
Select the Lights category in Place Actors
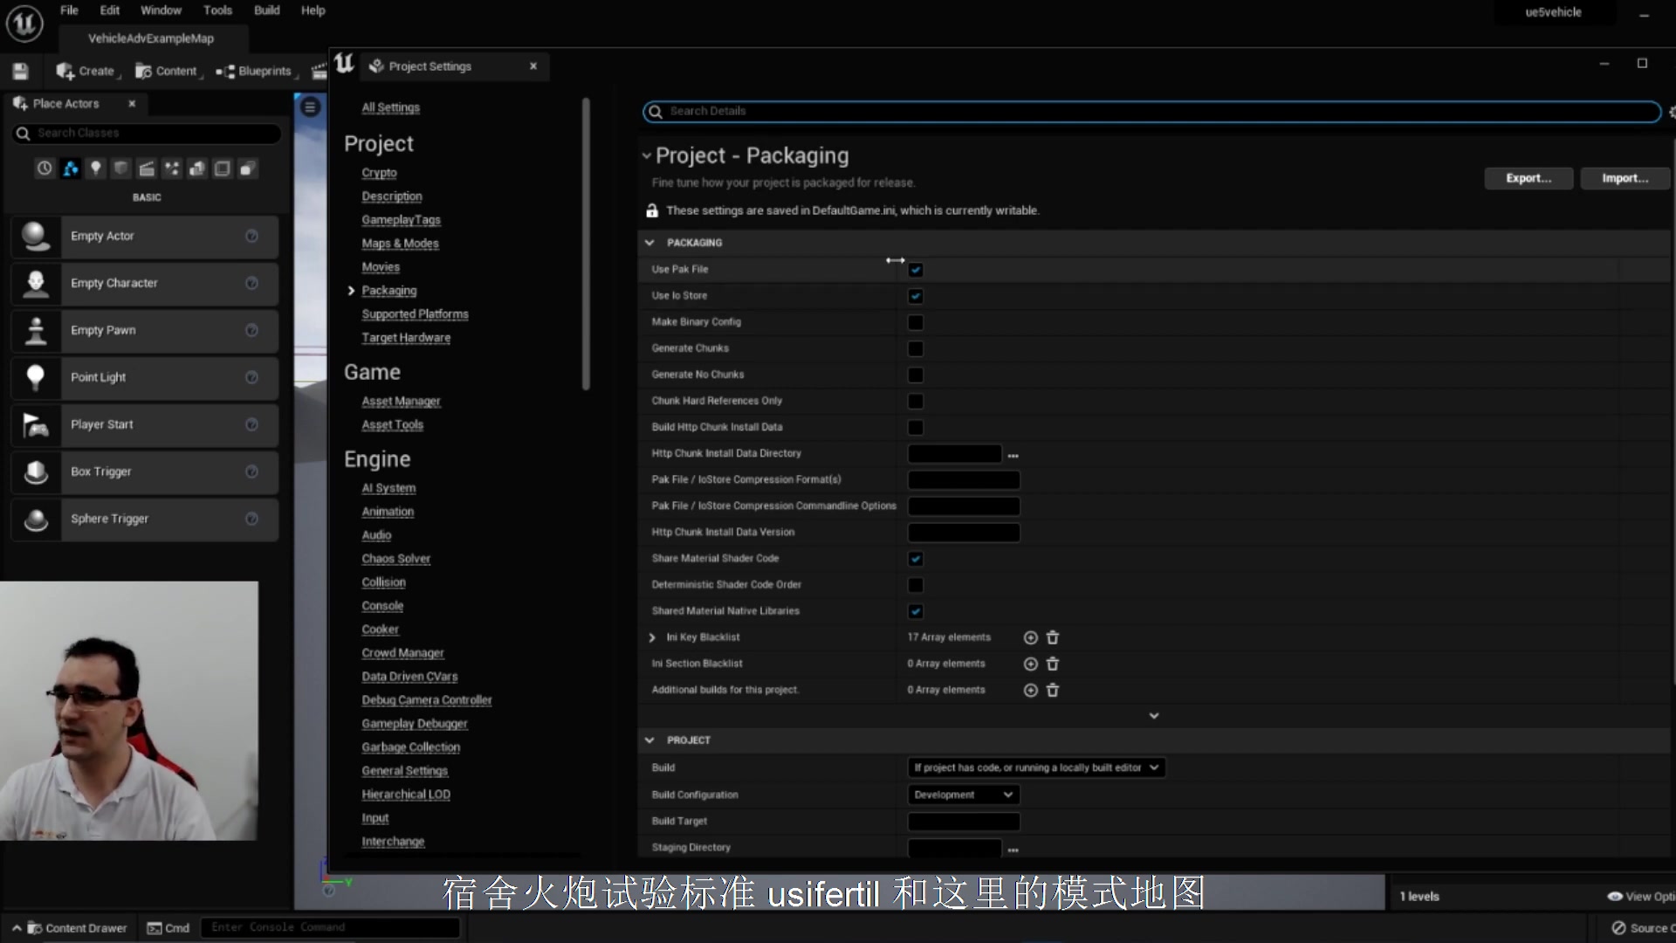96,168
